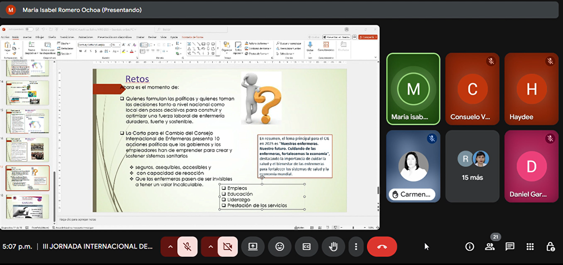Click the Buscar search box in PowerPoint

coord(191,29)
